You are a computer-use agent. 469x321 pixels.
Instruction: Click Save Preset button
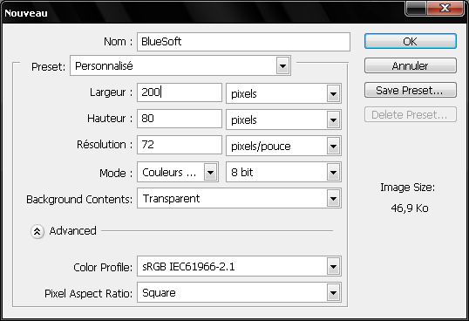pos(410,90)
